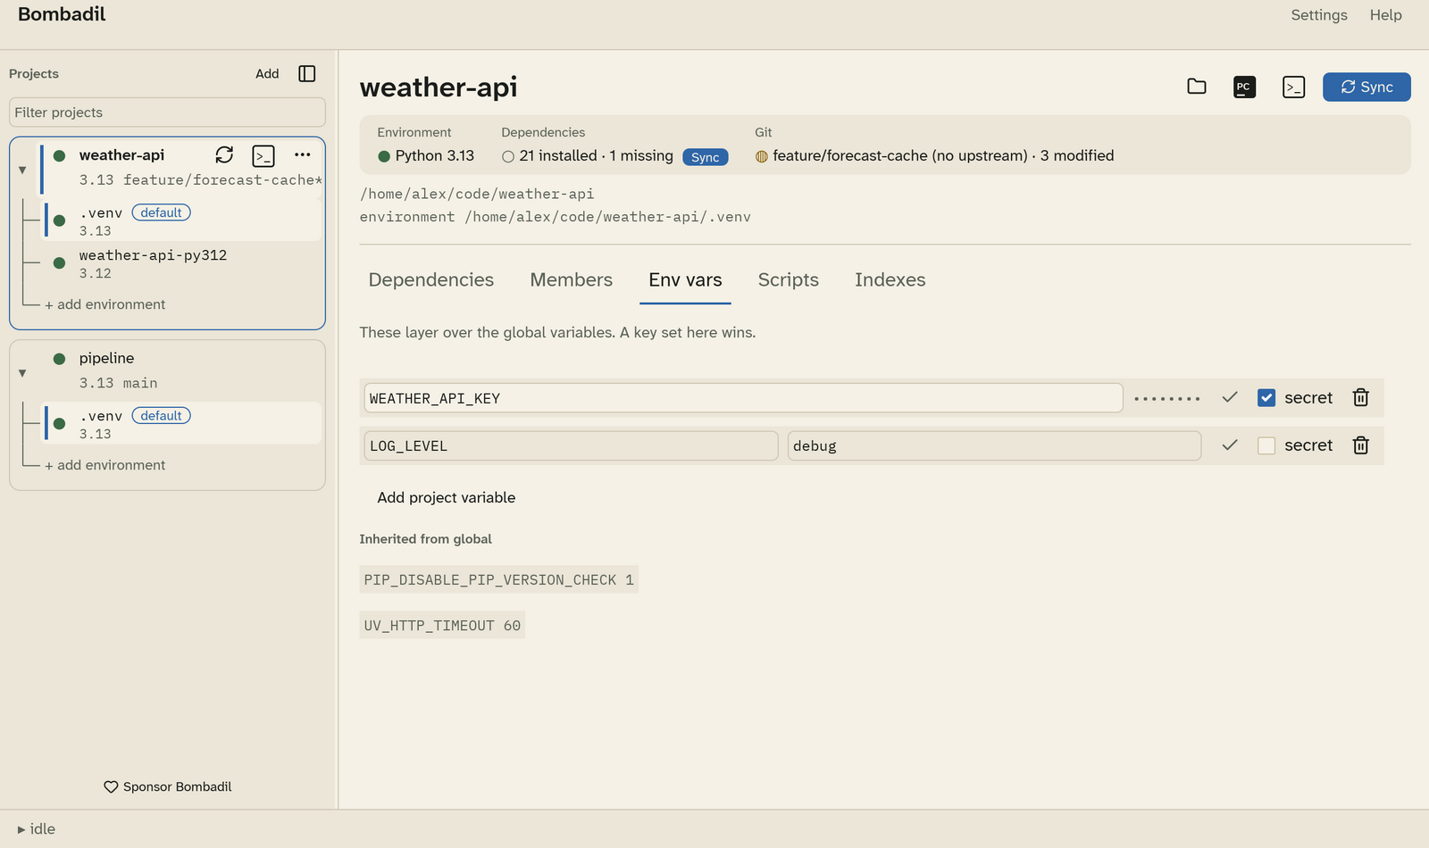Viewport: 1429px width, 848px height.
Task: Add environment to pipeline project
Action: (x=105, y=465)
